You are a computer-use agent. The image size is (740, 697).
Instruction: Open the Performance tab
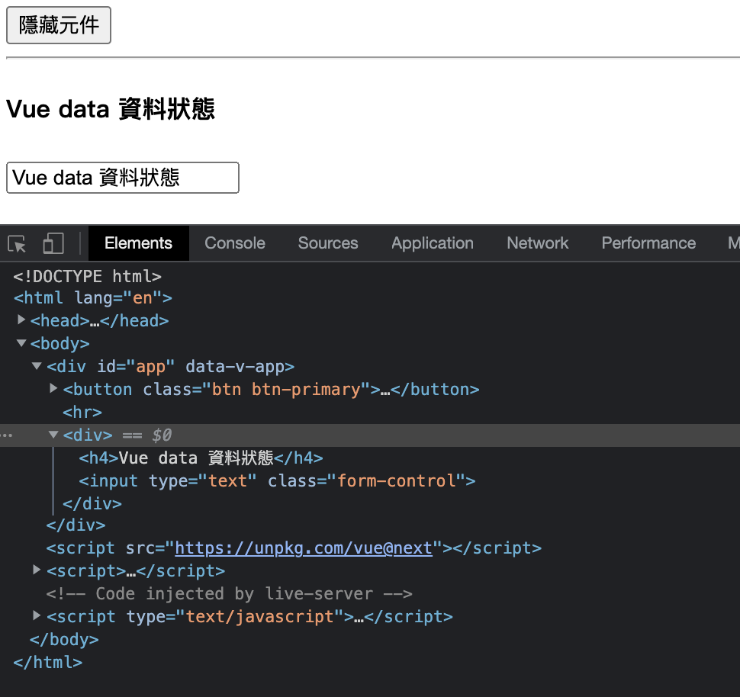648,243
